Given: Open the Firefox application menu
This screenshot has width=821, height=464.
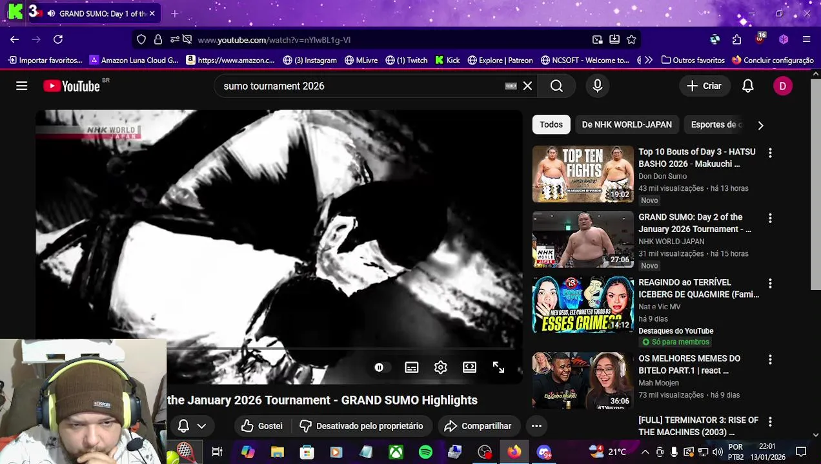Looking at the screenshot, I should coord(806,39).
